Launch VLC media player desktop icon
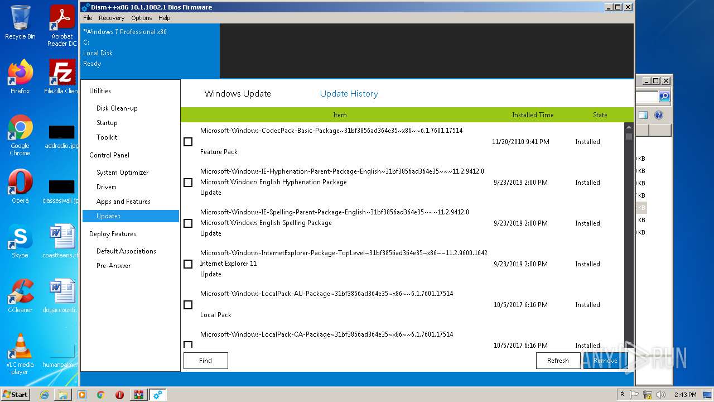 pyautogui.click(x=20, y=354)
